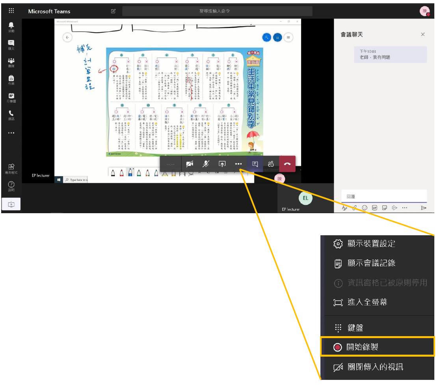Screen dimensions: 443x385
Task: Click the whiteboard back arrow button
Action: tap(67, 37)
